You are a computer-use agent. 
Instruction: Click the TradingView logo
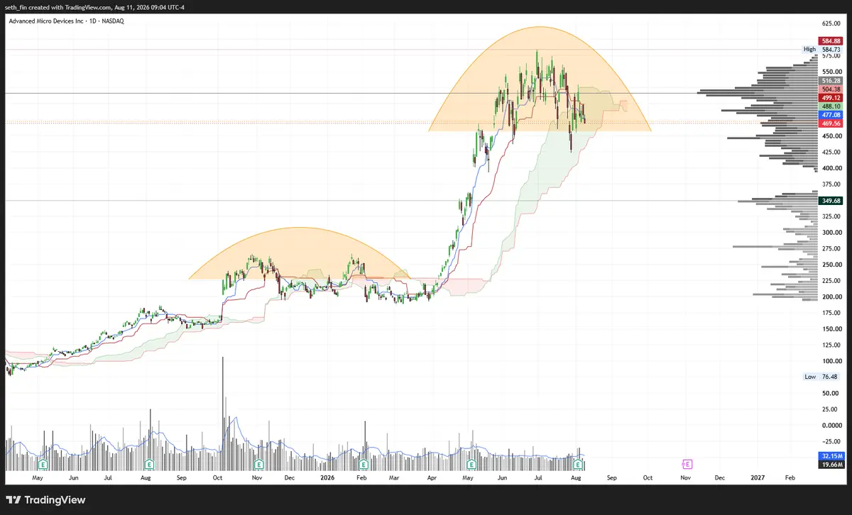point(46,500)
